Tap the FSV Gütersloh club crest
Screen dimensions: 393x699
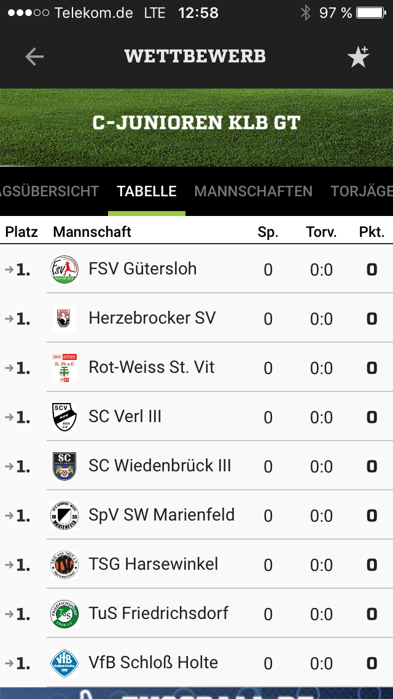point(64,270)
